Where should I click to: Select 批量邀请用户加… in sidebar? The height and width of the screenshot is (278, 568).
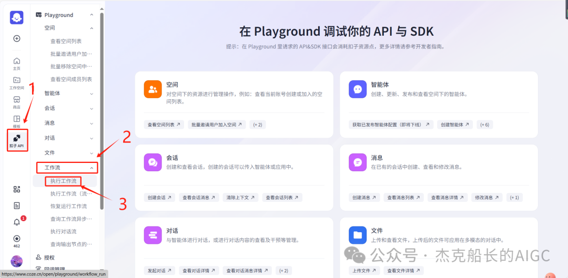(72, 54)
